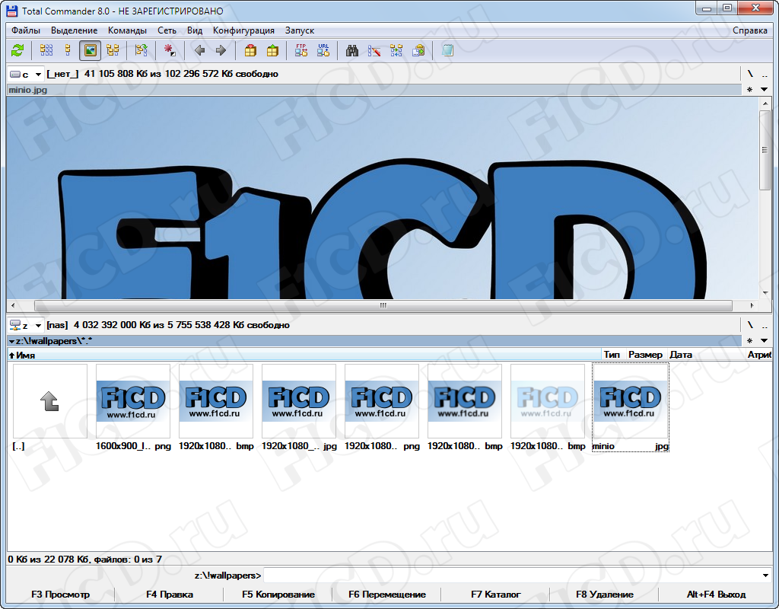The image size is (779, 609).
Task: Click the copy names to clipboard icon
Action: coord(418,50)
